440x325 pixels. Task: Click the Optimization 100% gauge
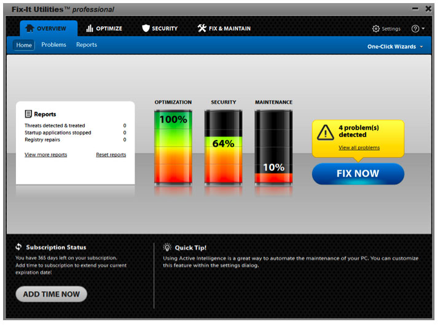[173, 147]
